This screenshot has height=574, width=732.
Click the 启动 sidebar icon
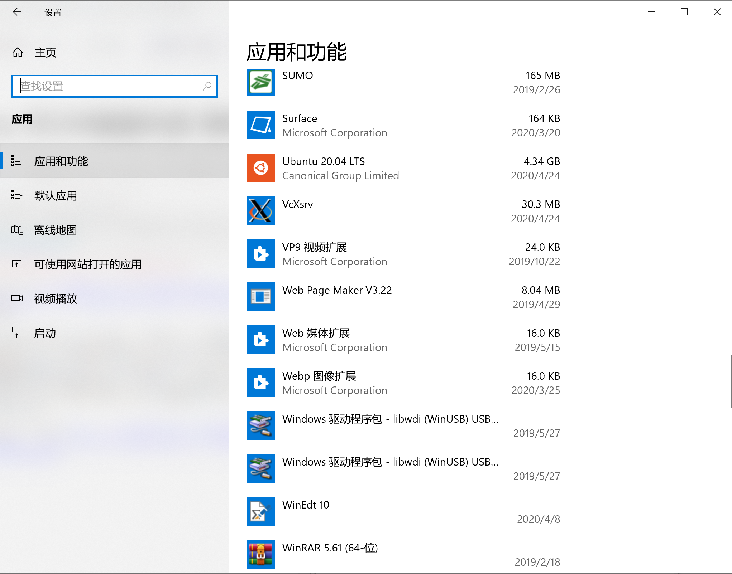pos(17,332)
